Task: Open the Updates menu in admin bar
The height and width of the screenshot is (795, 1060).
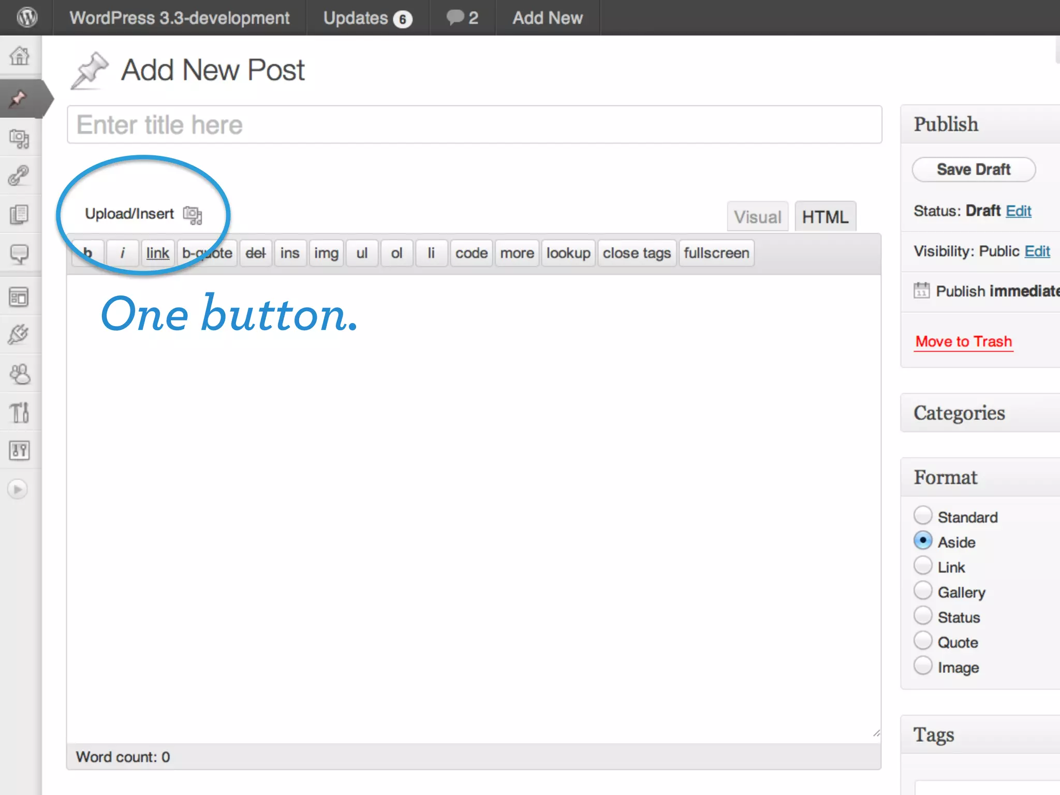Action: 367,18
